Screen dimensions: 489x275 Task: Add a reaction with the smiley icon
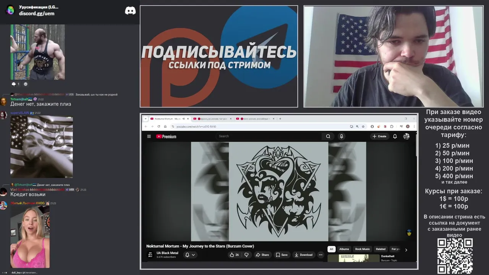pyautogui.click(x=26, y=84)
